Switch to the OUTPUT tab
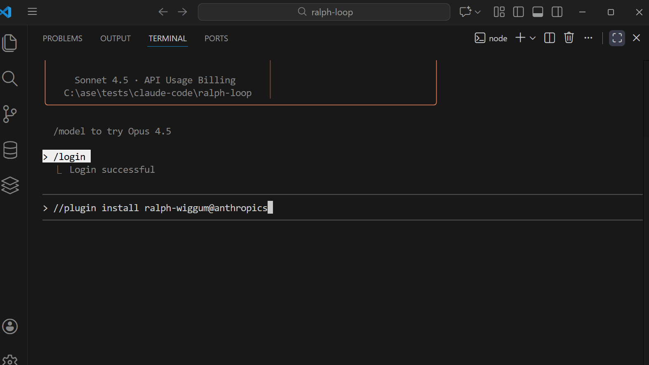Screen dimensions: 649x365 pyautogui.click(x=115, y=38)
